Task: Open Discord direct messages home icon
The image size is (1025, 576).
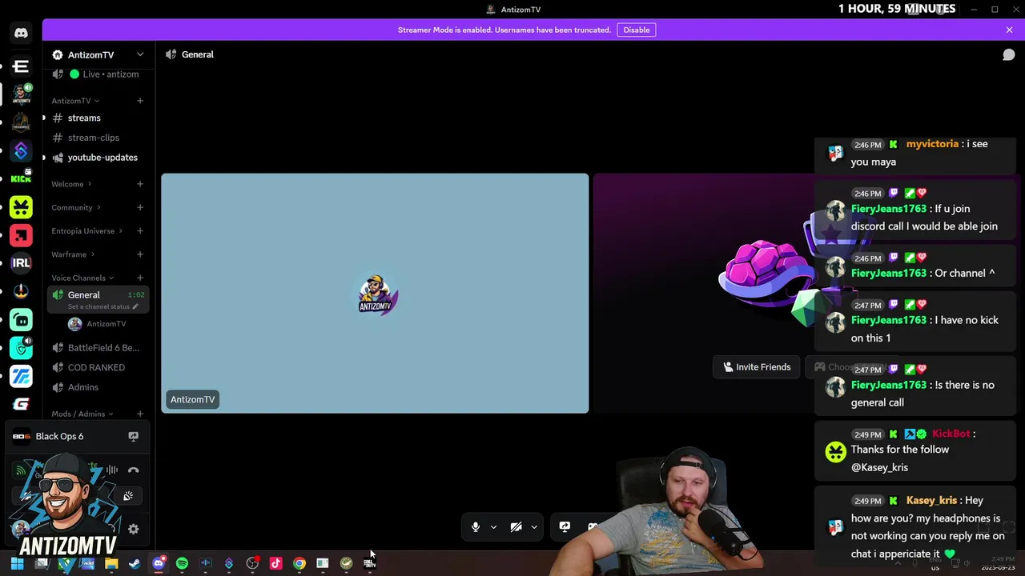Action: click(21, 34)
